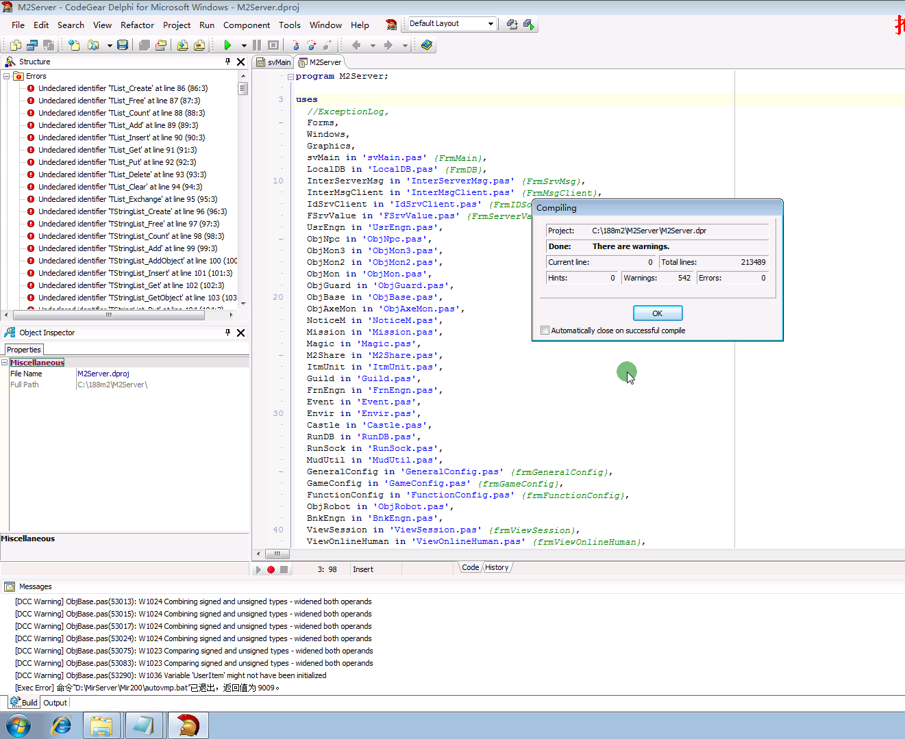This screenshot has height=739, width=905.
Task: Run the project with green arrow
Action: click(x=227, y=45)
